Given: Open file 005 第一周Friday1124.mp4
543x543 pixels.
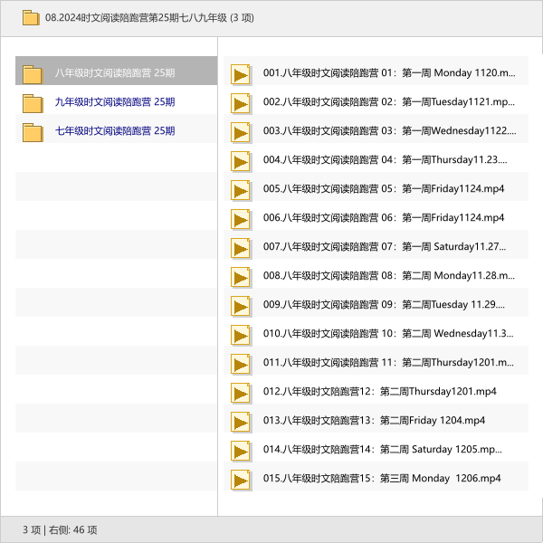Looking at the screenshot, I should [x=383, y=189].
